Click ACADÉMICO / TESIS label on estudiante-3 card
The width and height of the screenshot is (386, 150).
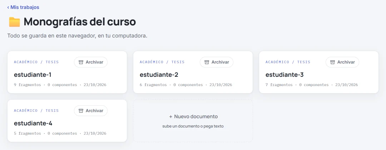point(288,62)
